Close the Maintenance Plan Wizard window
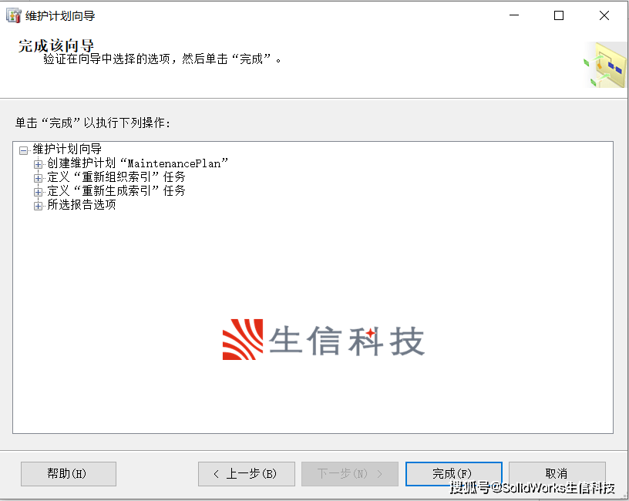This screenshot has height=501, width=629. click(604, 15)
